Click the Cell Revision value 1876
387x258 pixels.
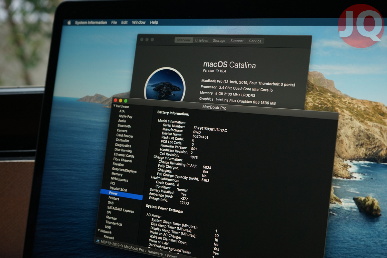point(194,157)
